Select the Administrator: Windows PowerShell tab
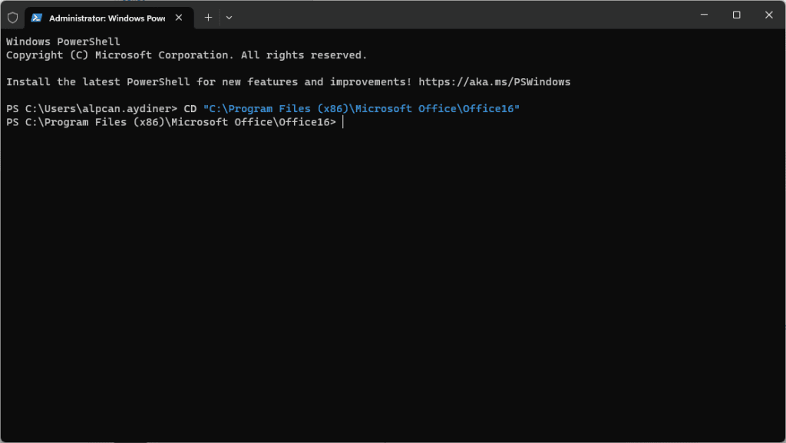This screenshot has height=443, width=786. [104, 17]
